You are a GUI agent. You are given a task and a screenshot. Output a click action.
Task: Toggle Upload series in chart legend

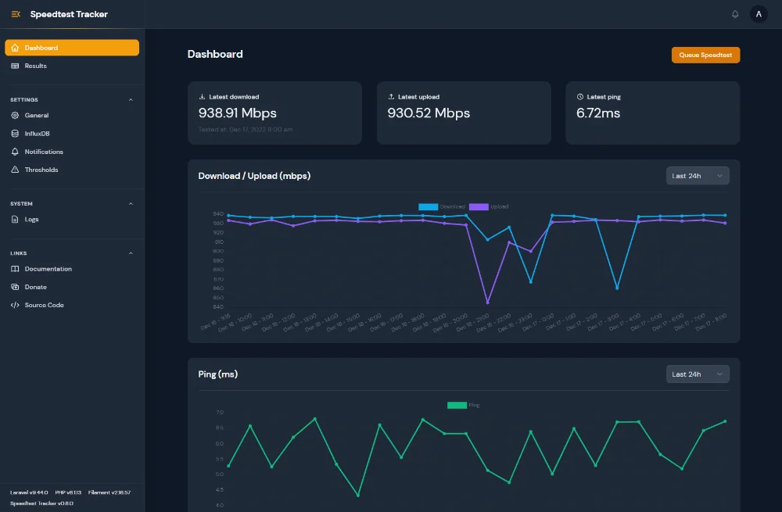point(489,206)
